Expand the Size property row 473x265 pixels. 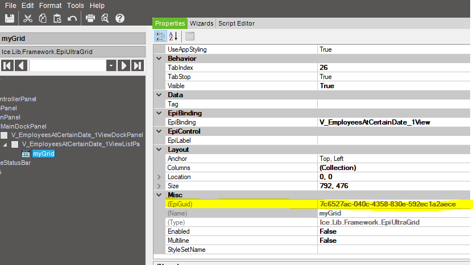(x=159, y=186)
